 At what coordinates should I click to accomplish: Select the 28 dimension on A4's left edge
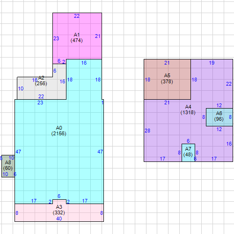147,131
